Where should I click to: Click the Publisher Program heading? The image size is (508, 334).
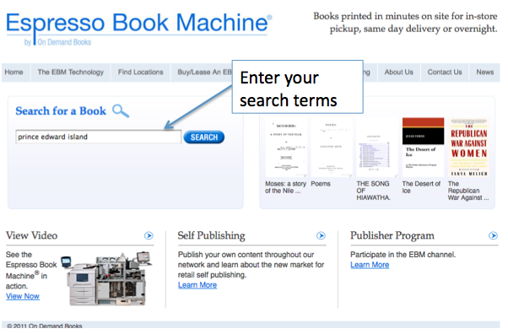[392, 235]
